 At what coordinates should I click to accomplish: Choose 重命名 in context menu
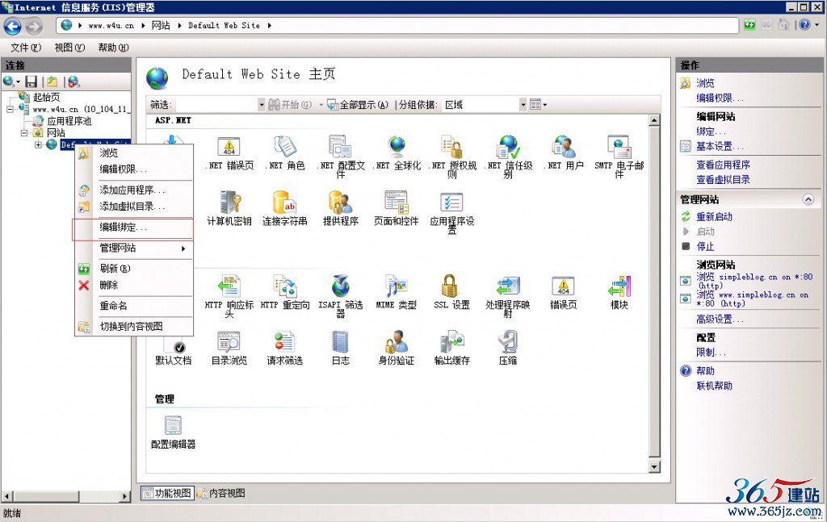tap(133, 306)
